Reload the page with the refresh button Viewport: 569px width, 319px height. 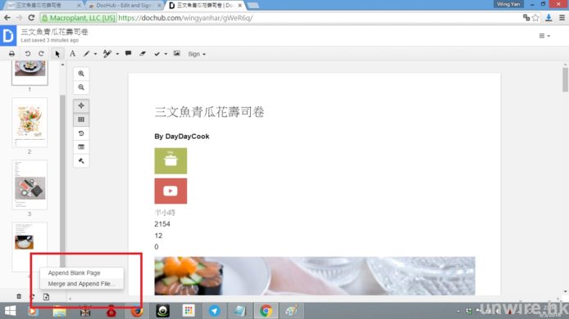32,18
